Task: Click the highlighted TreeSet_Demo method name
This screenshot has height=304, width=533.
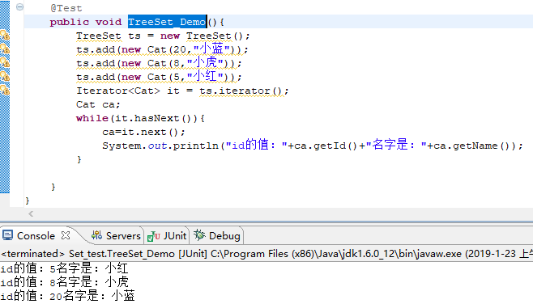Action: coord(167,22)
